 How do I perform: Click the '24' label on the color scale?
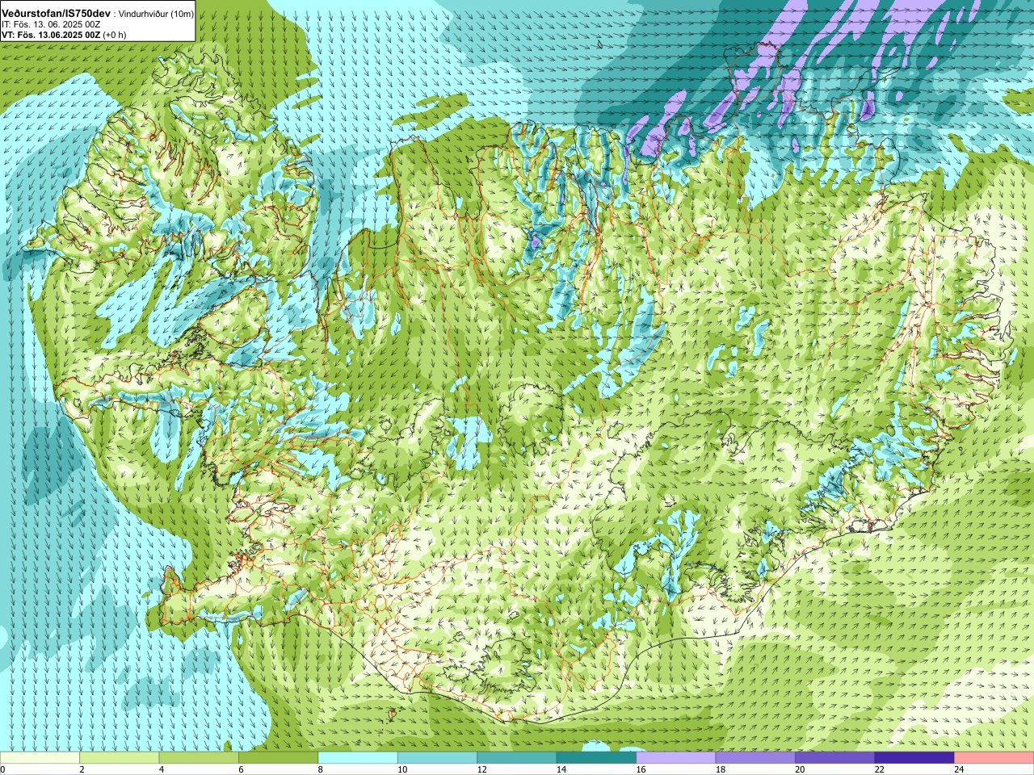960,769
